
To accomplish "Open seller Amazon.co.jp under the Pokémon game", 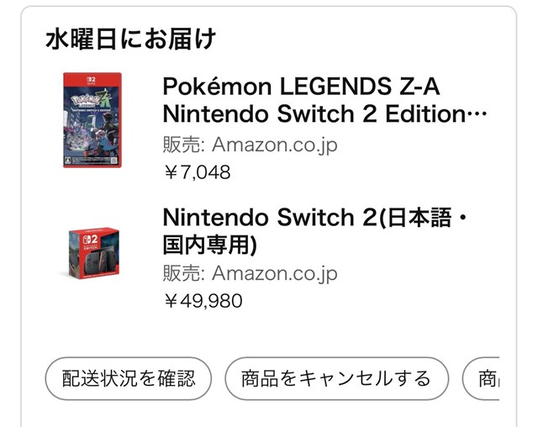I will tap(274, 145).
